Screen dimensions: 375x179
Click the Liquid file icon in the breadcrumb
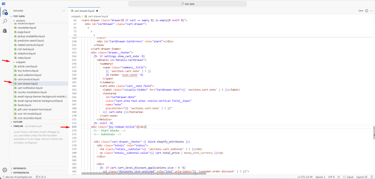pos(86,16)
